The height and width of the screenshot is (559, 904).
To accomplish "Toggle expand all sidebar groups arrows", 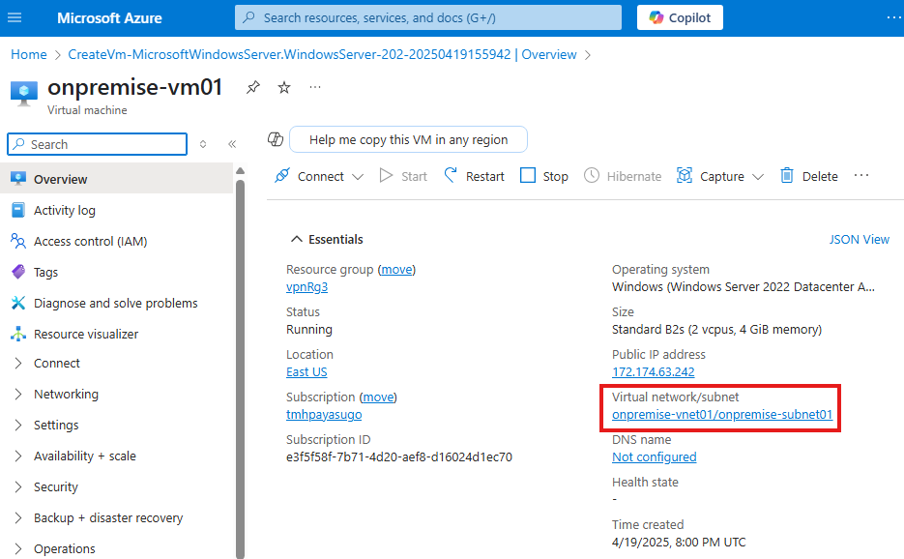I will click(203, 144).
